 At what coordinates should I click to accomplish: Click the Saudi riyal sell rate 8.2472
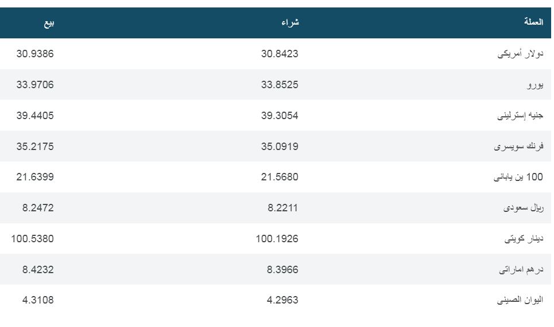click(38, 208)
